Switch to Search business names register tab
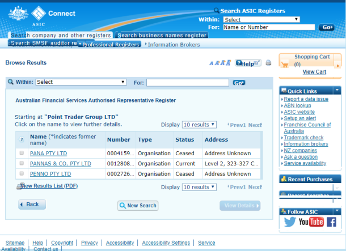The width and height of the screenshot is (346, 251). tap(162, 35)
